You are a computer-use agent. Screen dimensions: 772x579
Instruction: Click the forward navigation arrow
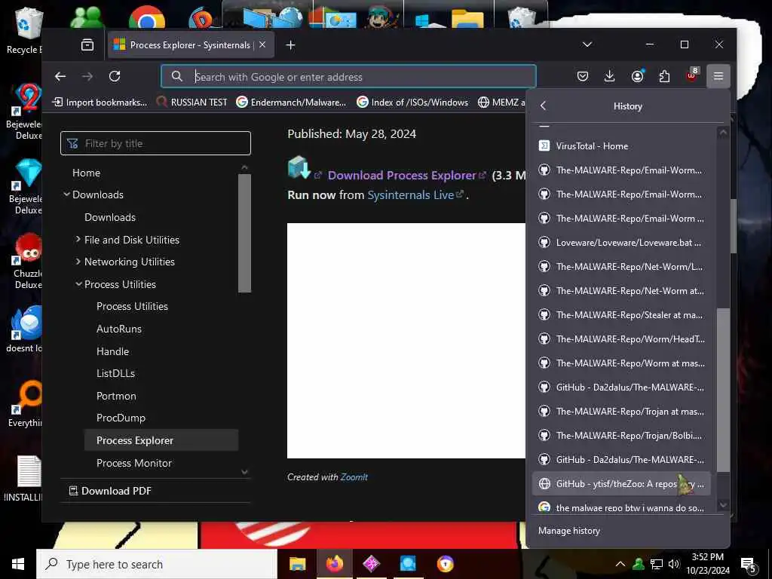[x=87, y=76]
